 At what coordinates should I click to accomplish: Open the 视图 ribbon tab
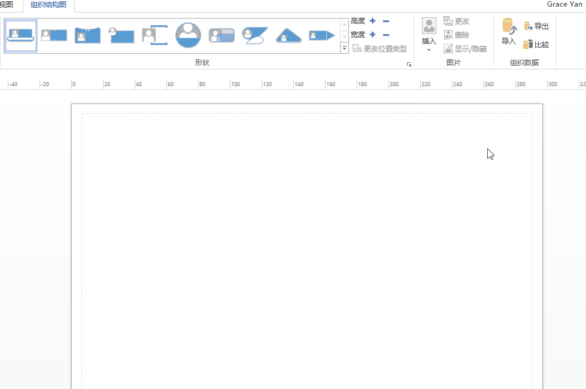(7, 5)
